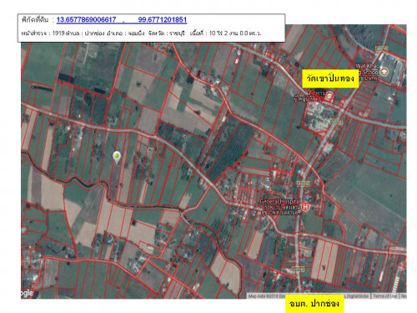Click the yellow อบต. ปากช่อง label

click(314, 304)
